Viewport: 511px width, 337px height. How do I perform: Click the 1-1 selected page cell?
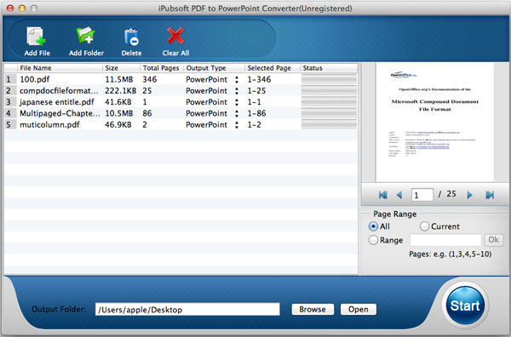tap(254, 102)
